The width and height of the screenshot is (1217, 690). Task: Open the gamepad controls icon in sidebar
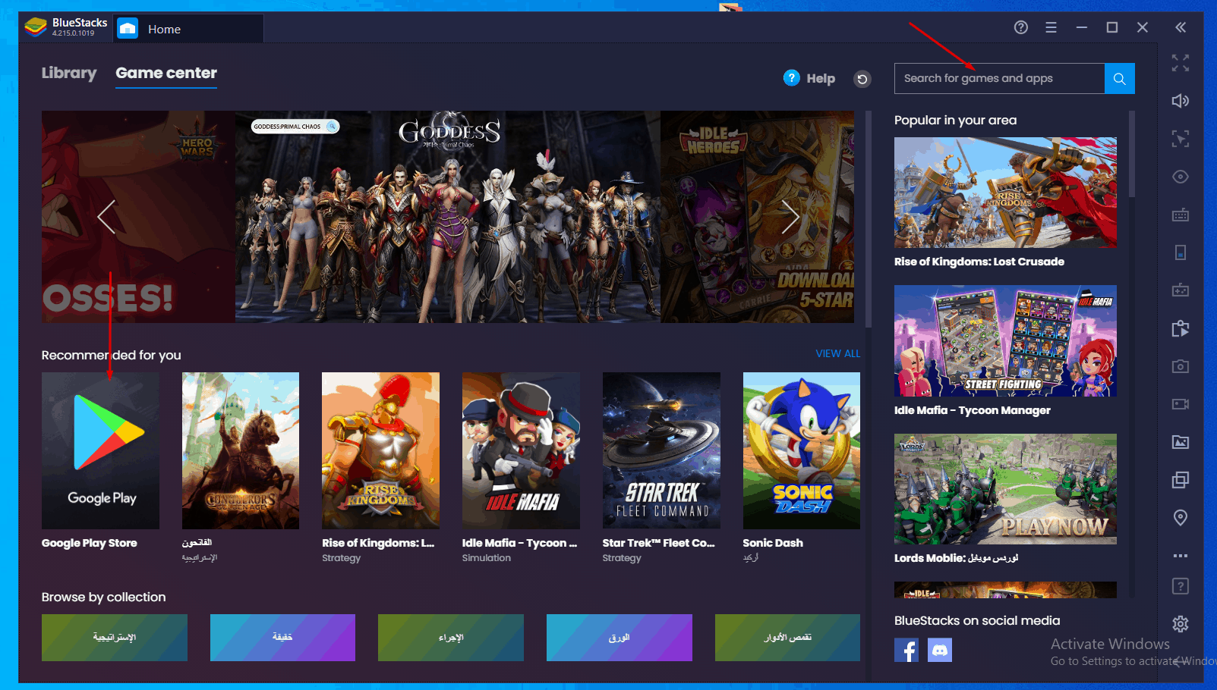(x=1180, y=290)
